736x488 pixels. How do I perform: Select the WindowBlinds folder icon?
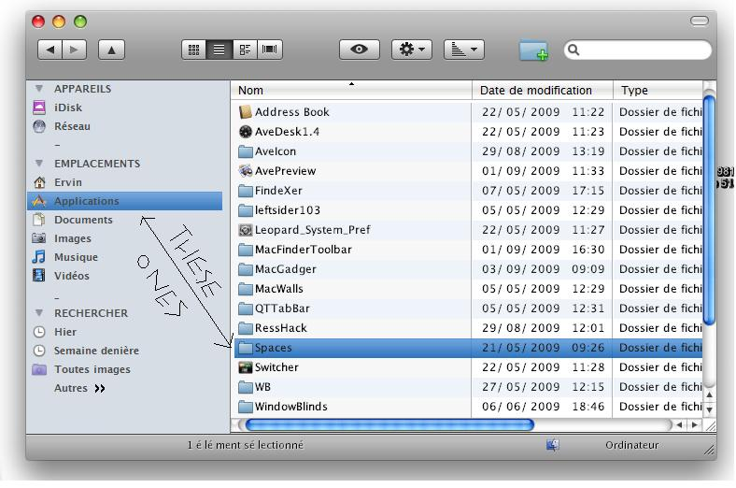tap(245, 407)
